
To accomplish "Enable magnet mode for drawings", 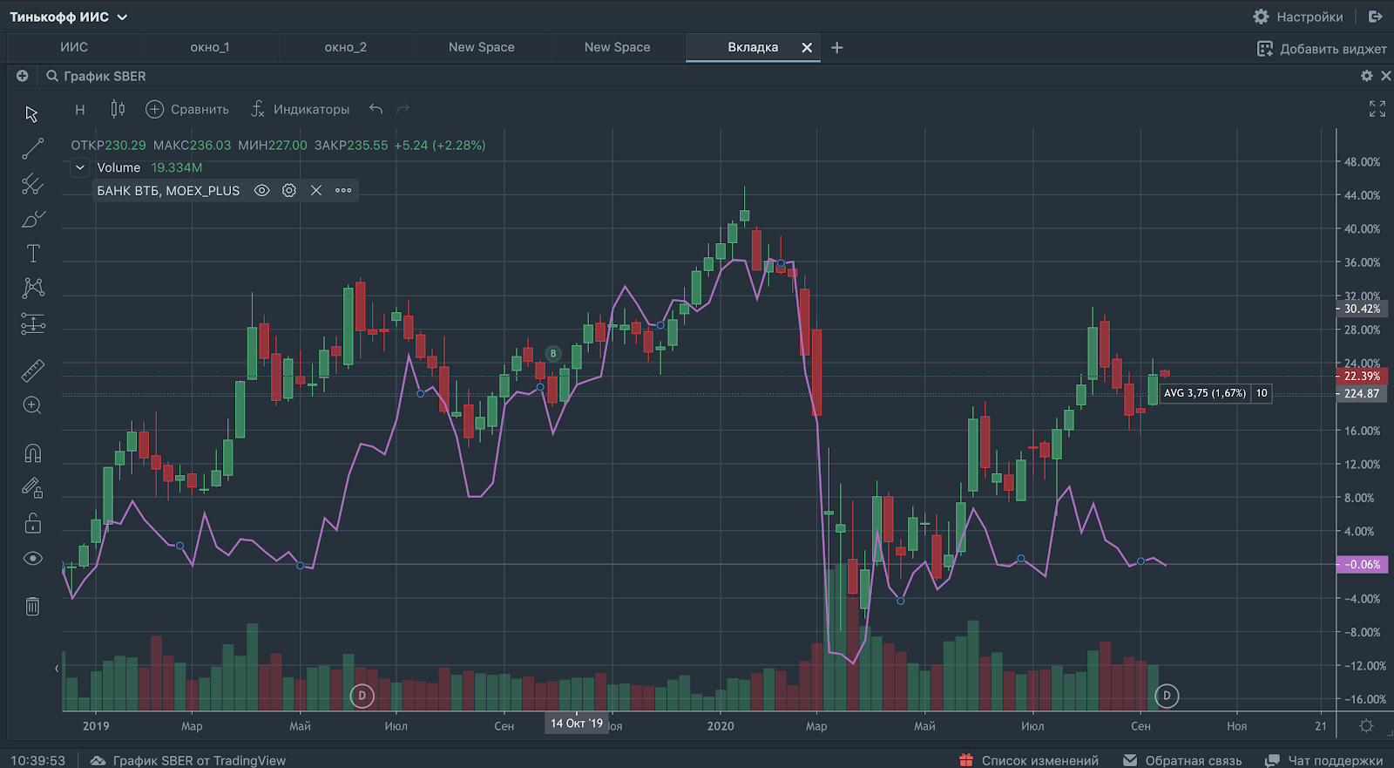I will click(32, 453).
